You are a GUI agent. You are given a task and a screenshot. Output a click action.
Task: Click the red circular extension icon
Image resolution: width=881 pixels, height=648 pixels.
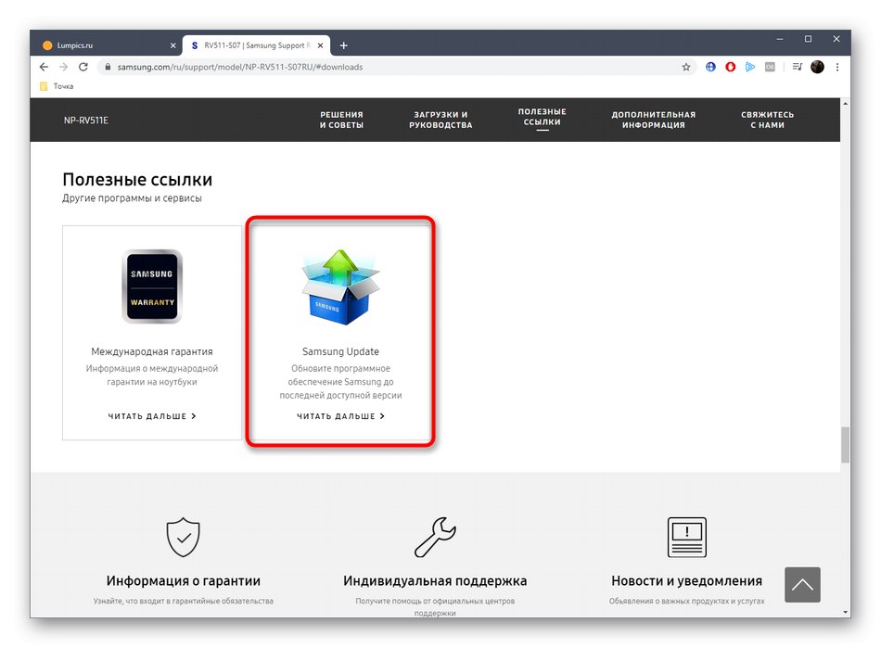tap(731, 67)
